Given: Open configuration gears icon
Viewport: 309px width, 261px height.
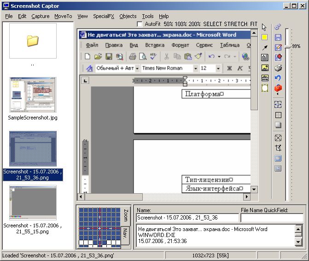Looking at the screenshot, I should (x=278, y=27).
